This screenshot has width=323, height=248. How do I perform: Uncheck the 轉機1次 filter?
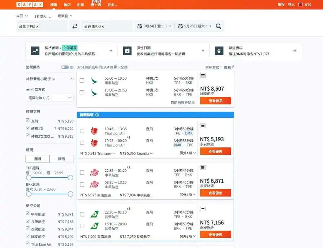[27, 128]
